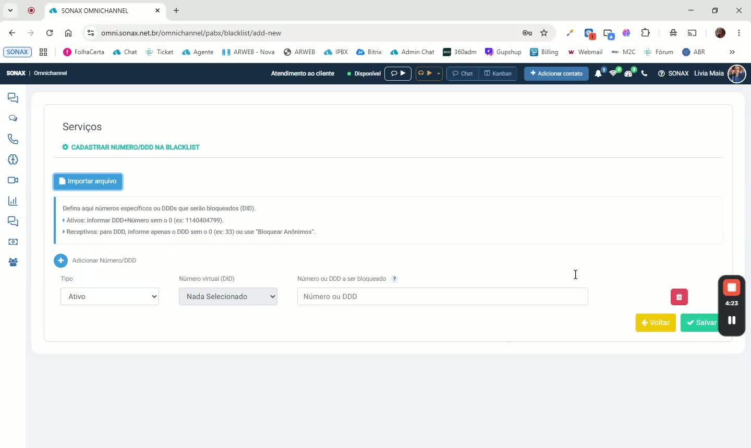Open the notifications bell icon
This screenshot has height=448, width=751.
tap(598, 73)
